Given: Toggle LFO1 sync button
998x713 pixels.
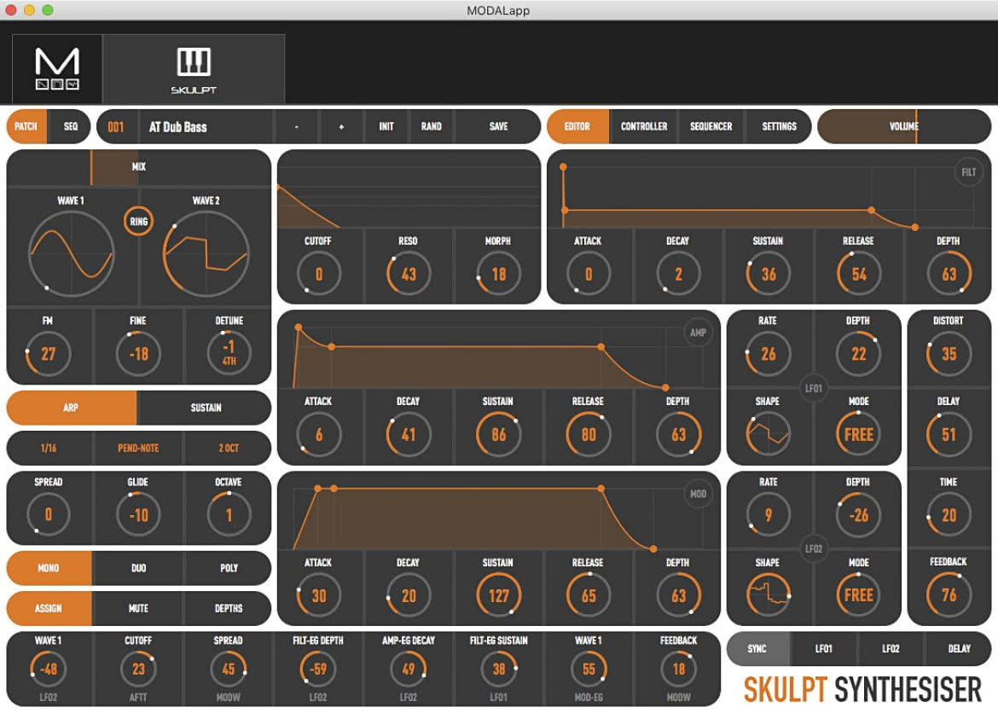Looking at the screenshot, I should tap(824, 649).
